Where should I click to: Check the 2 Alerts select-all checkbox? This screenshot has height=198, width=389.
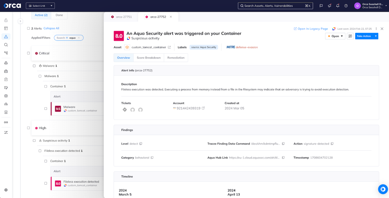29,28
